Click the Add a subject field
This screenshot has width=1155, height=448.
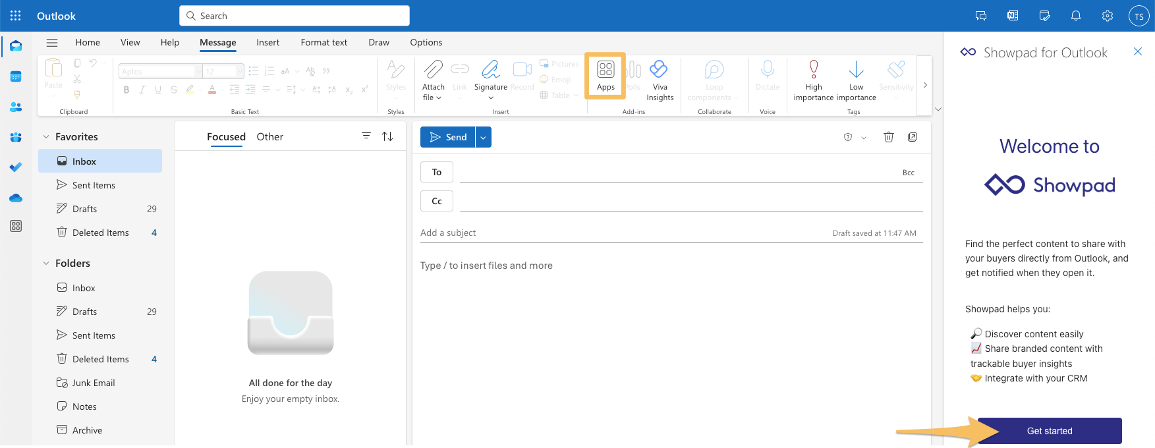pos(623,233)
